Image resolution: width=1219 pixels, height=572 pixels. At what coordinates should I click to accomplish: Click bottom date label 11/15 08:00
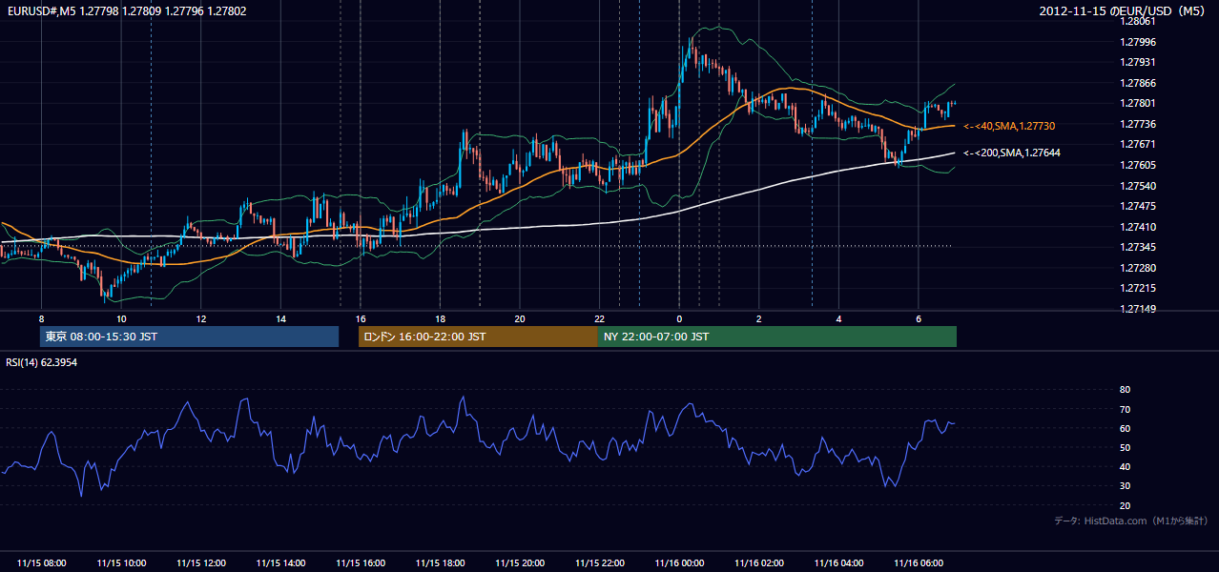(x=41, y=563)
